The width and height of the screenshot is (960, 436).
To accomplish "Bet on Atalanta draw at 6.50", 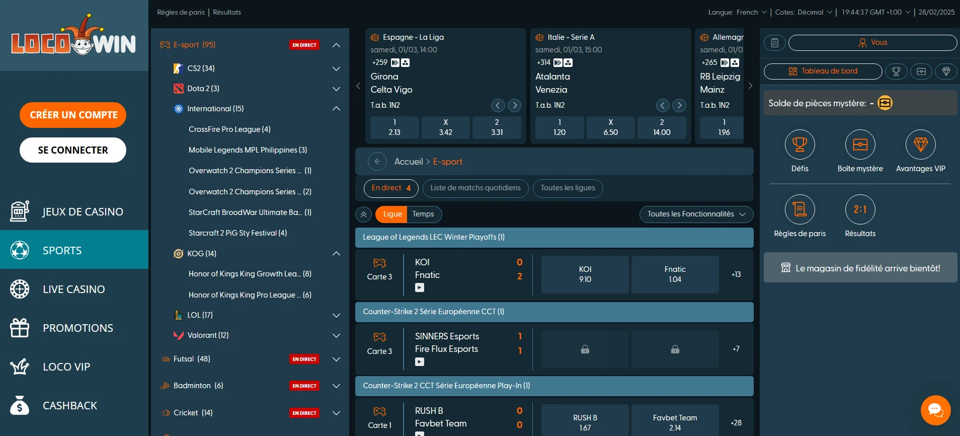I will [610, 127].
